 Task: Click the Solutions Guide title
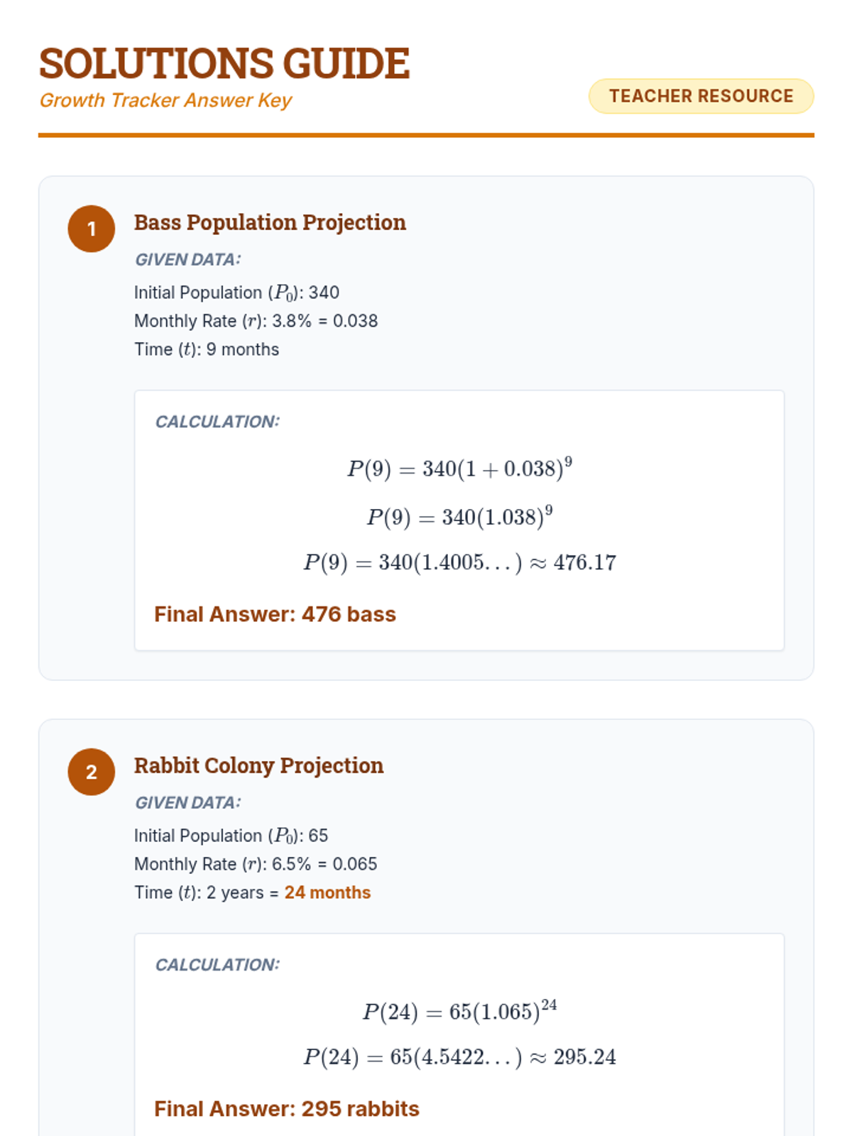tap(224, 63)
